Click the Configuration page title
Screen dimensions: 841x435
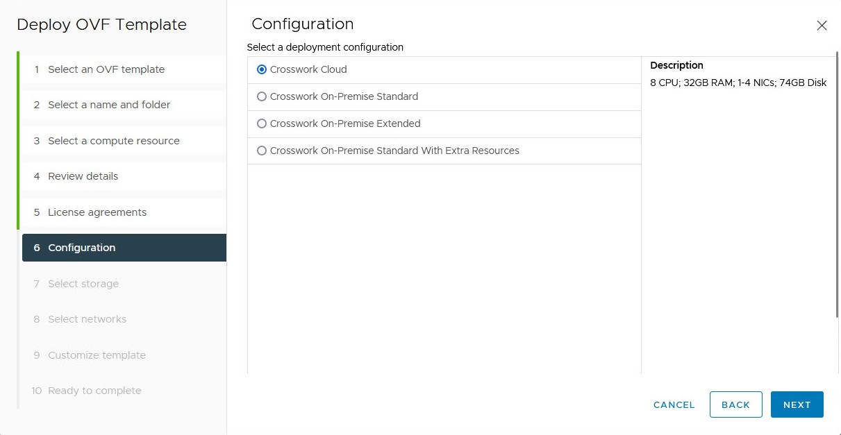point(303,24)
